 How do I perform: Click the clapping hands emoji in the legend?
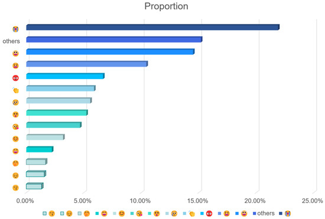[x=192, y=213]
